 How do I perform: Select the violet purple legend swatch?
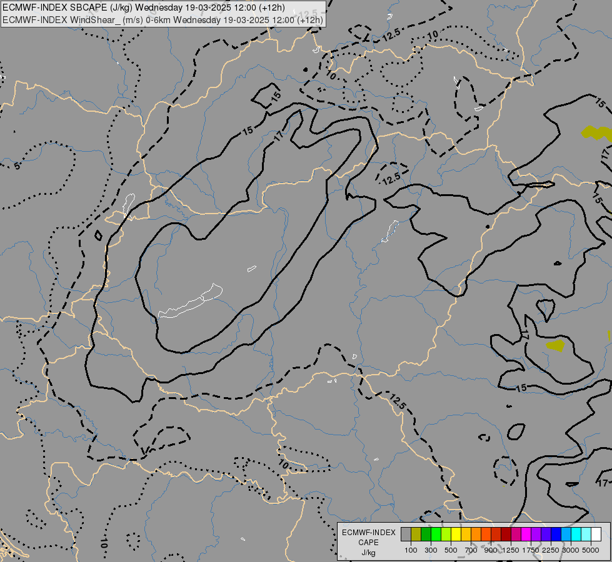click(536, 534)
